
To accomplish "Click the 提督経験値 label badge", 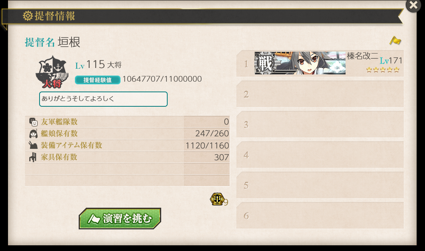I will click(x=98, y=80).
